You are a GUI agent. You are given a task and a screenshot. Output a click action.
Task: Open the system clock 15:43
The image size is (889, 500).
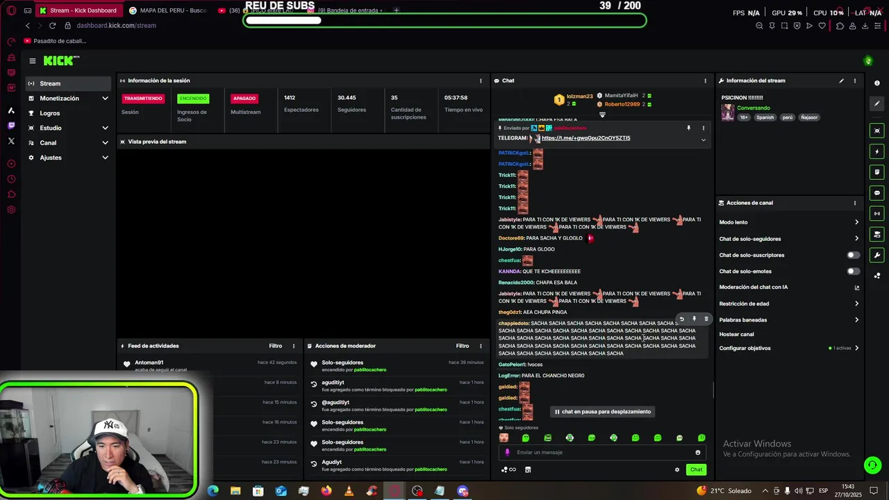tap(848, 487)
